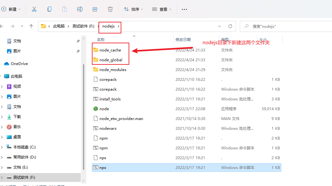The width and height of the screenshot is (332, 186).
Task: Select corepack file dated 2022/1/10 with no type
Action: pyautogui.click(x=108, y=79)
